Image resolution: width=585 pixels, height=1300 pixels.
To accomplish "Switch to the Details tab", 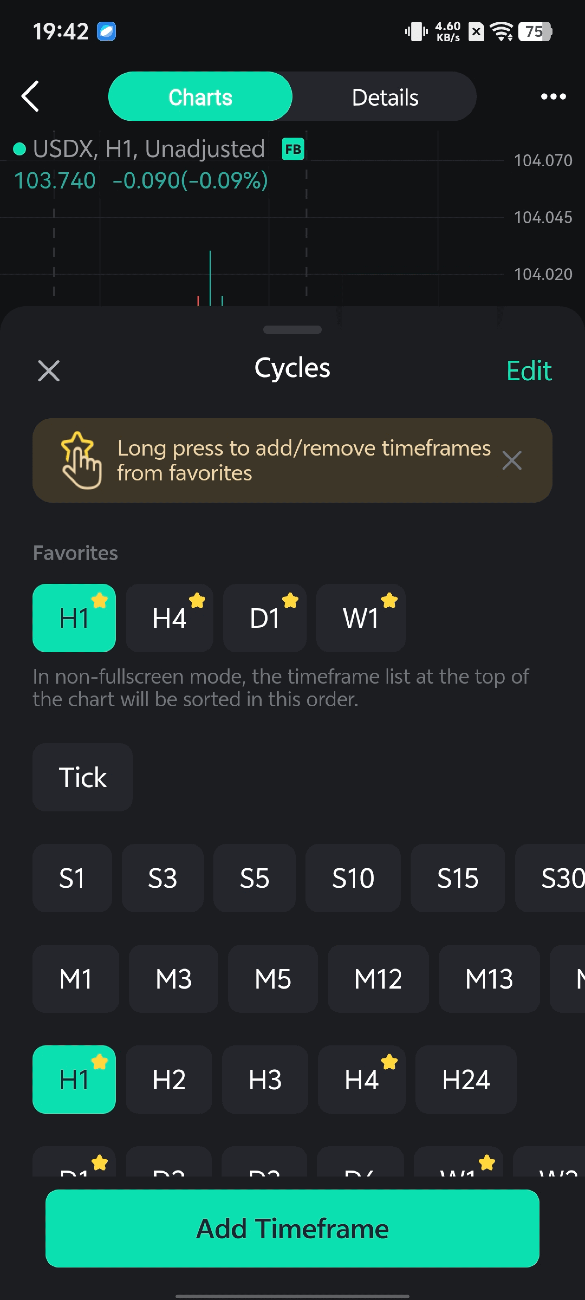I will [x=385, y=97].
